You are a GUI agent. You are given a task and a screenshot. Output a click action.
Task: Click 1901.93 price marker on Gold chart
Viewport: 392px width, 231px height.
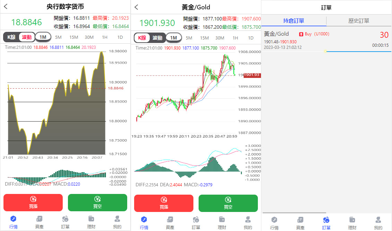[x=252, y=75]
